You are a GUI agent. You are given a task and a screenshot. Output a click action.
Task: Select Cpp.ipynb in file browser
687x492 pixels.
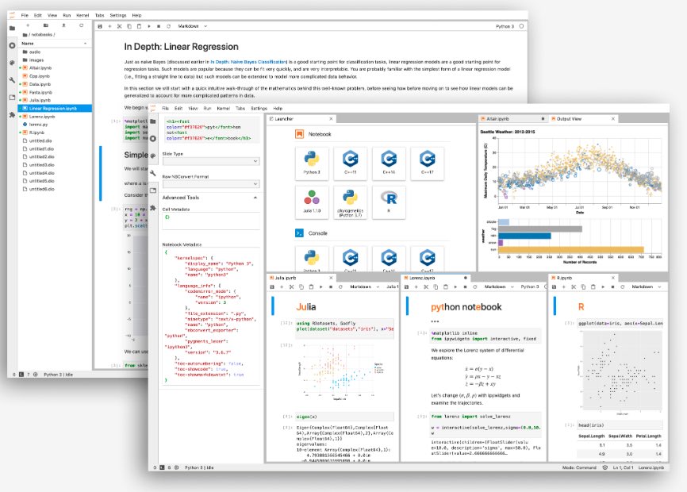point(55,76)
